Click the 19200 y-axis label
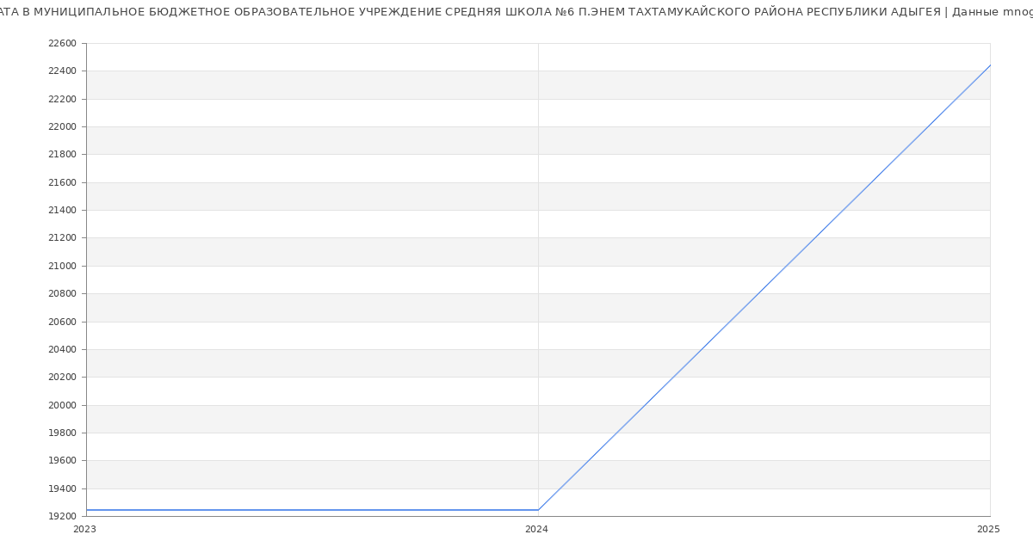This screenshot has width=1033, height=559. pos(61,517)
